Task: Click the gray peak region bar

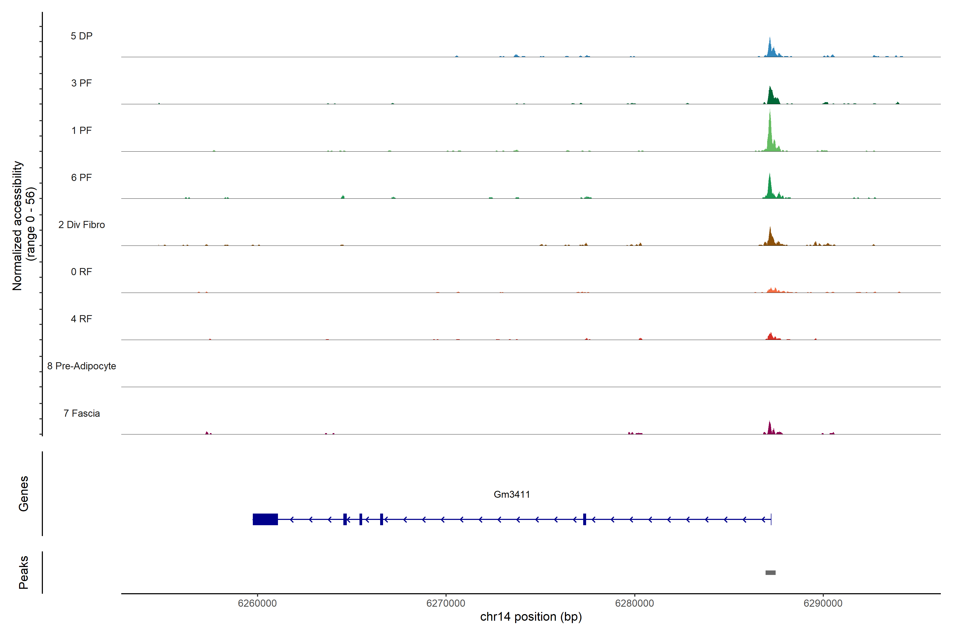Action: click(770, 573)
